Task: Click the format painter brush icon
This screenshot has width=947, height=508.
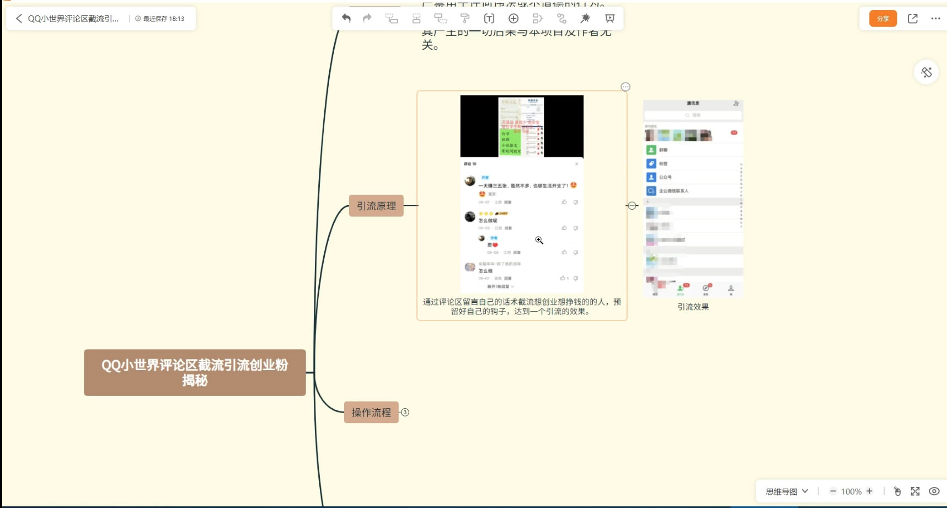Action: [466, 18]
